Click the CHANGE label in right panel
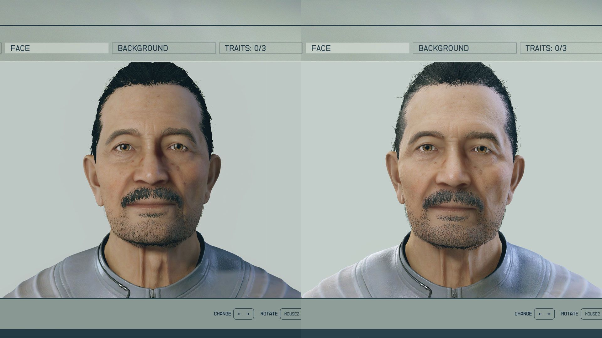 (x=523, y=314)
